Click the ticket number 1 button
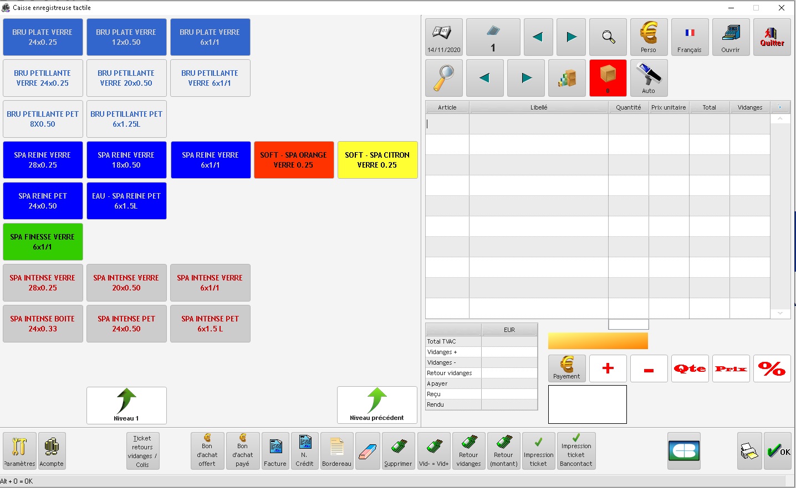Image resolution: width=796 pixels, height=488 pixels. tap(493, 37)
